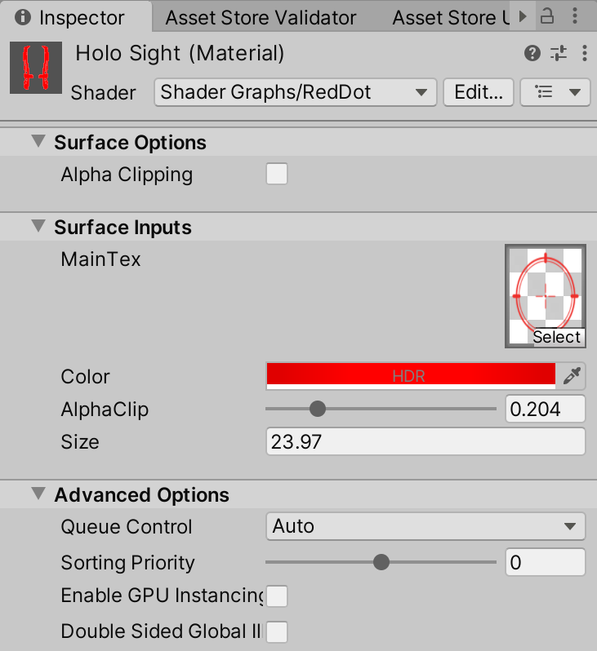597x651 pixels.
Task: Click the Size value input field
Action: click(425, 442)
